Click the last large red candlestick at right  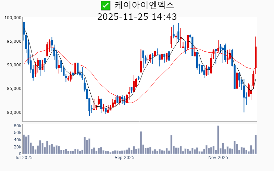click(256, 57)
